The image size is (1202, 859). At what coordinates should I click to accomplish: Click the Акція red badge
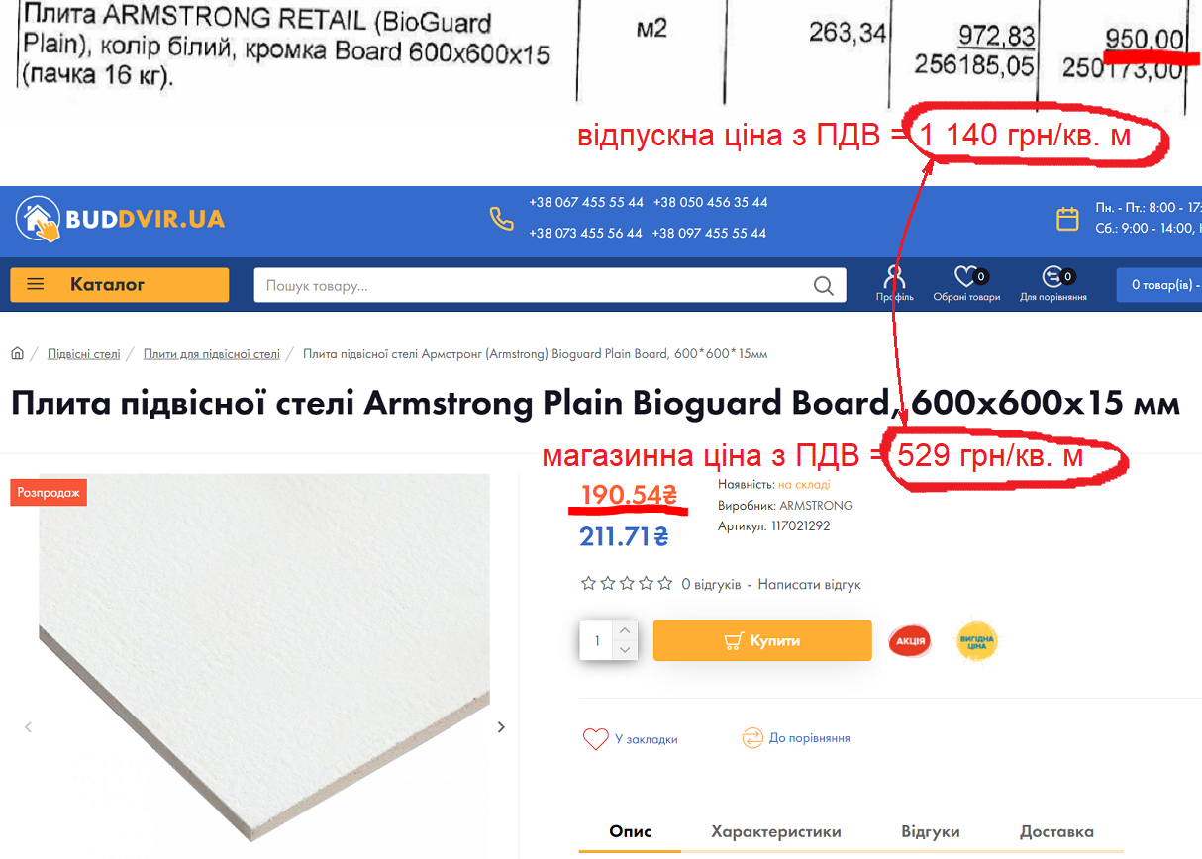909,641
